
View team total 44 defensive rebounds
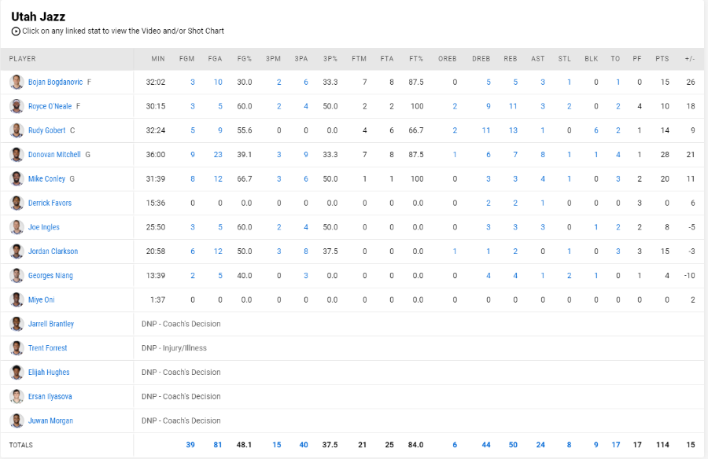486,445
